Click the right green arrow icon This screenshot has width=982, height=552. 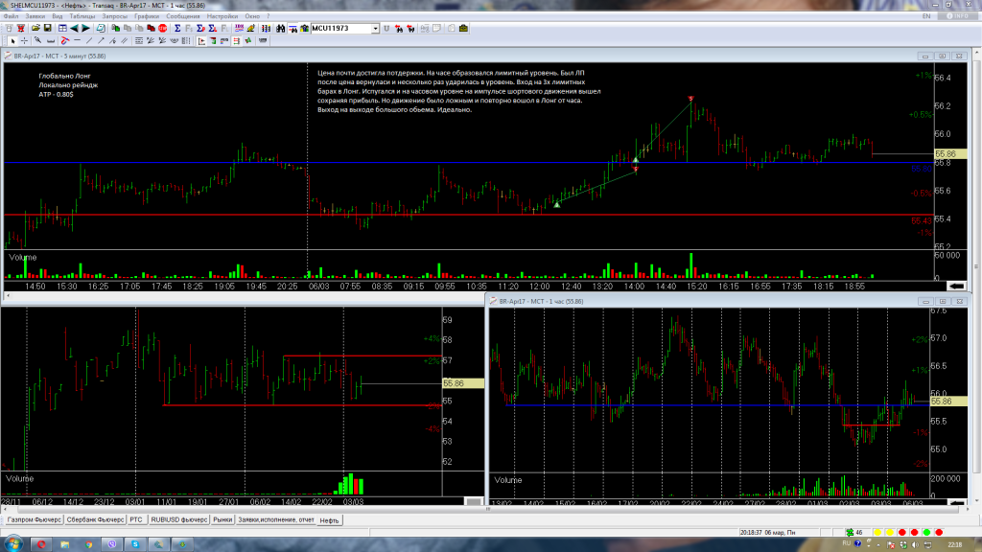coord(85,28)
